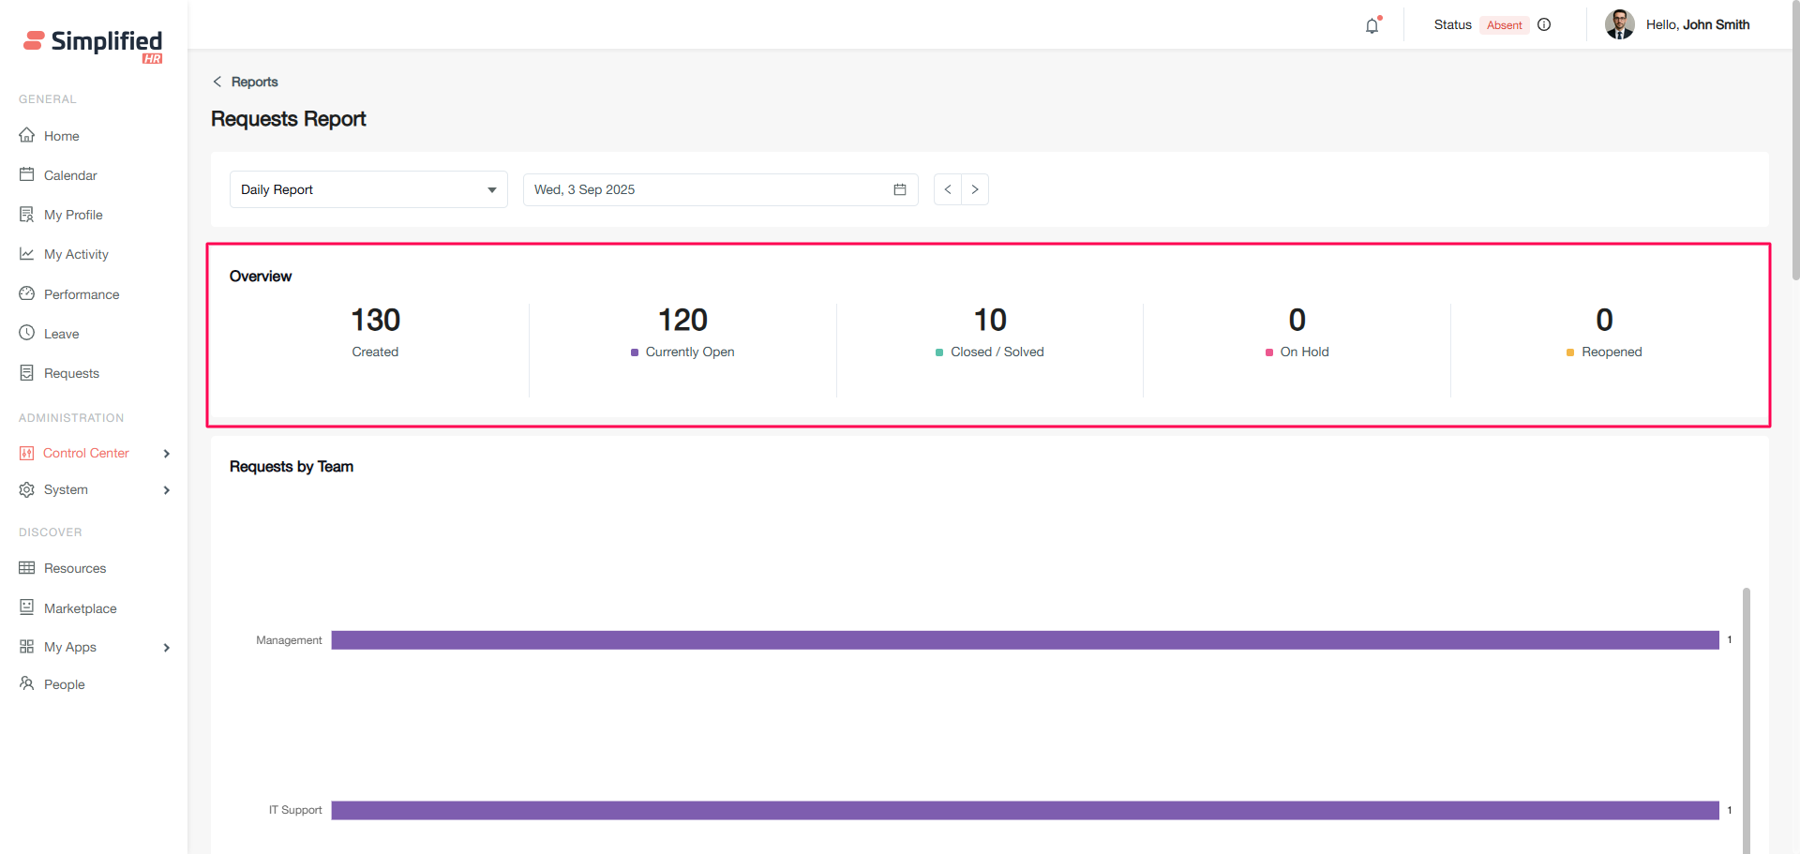This screenshot has height=854, width=1800.
Task: Go to the previous day arrow
Action: (x=948, y=189)
